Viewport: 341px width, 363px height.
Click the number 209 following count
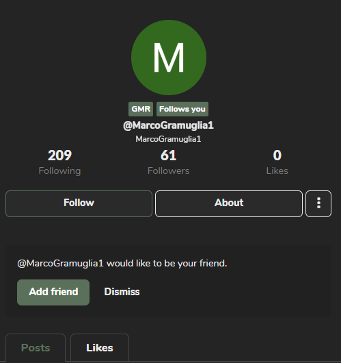point(59,155)
